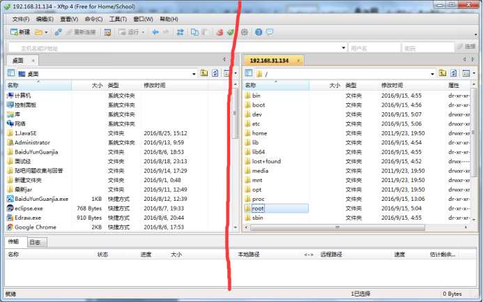Refresh the local pane file list
The image size is (483, 302).
click(x=215, y=73)
